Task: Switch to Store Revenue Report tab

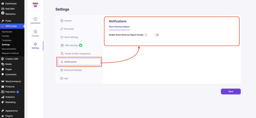Action: [119, 27]
